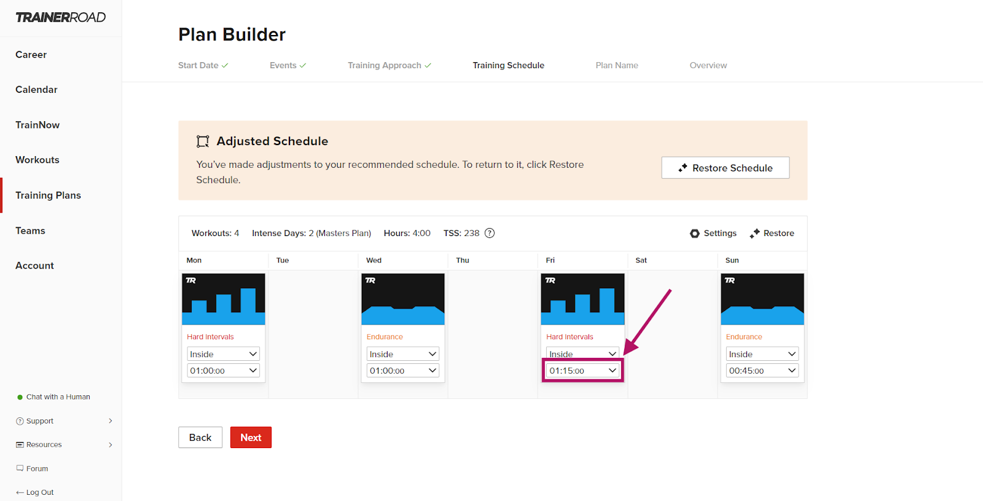Click the 'TSS: 238' summary text
This screenshot has width=983, height=501.
461,234
